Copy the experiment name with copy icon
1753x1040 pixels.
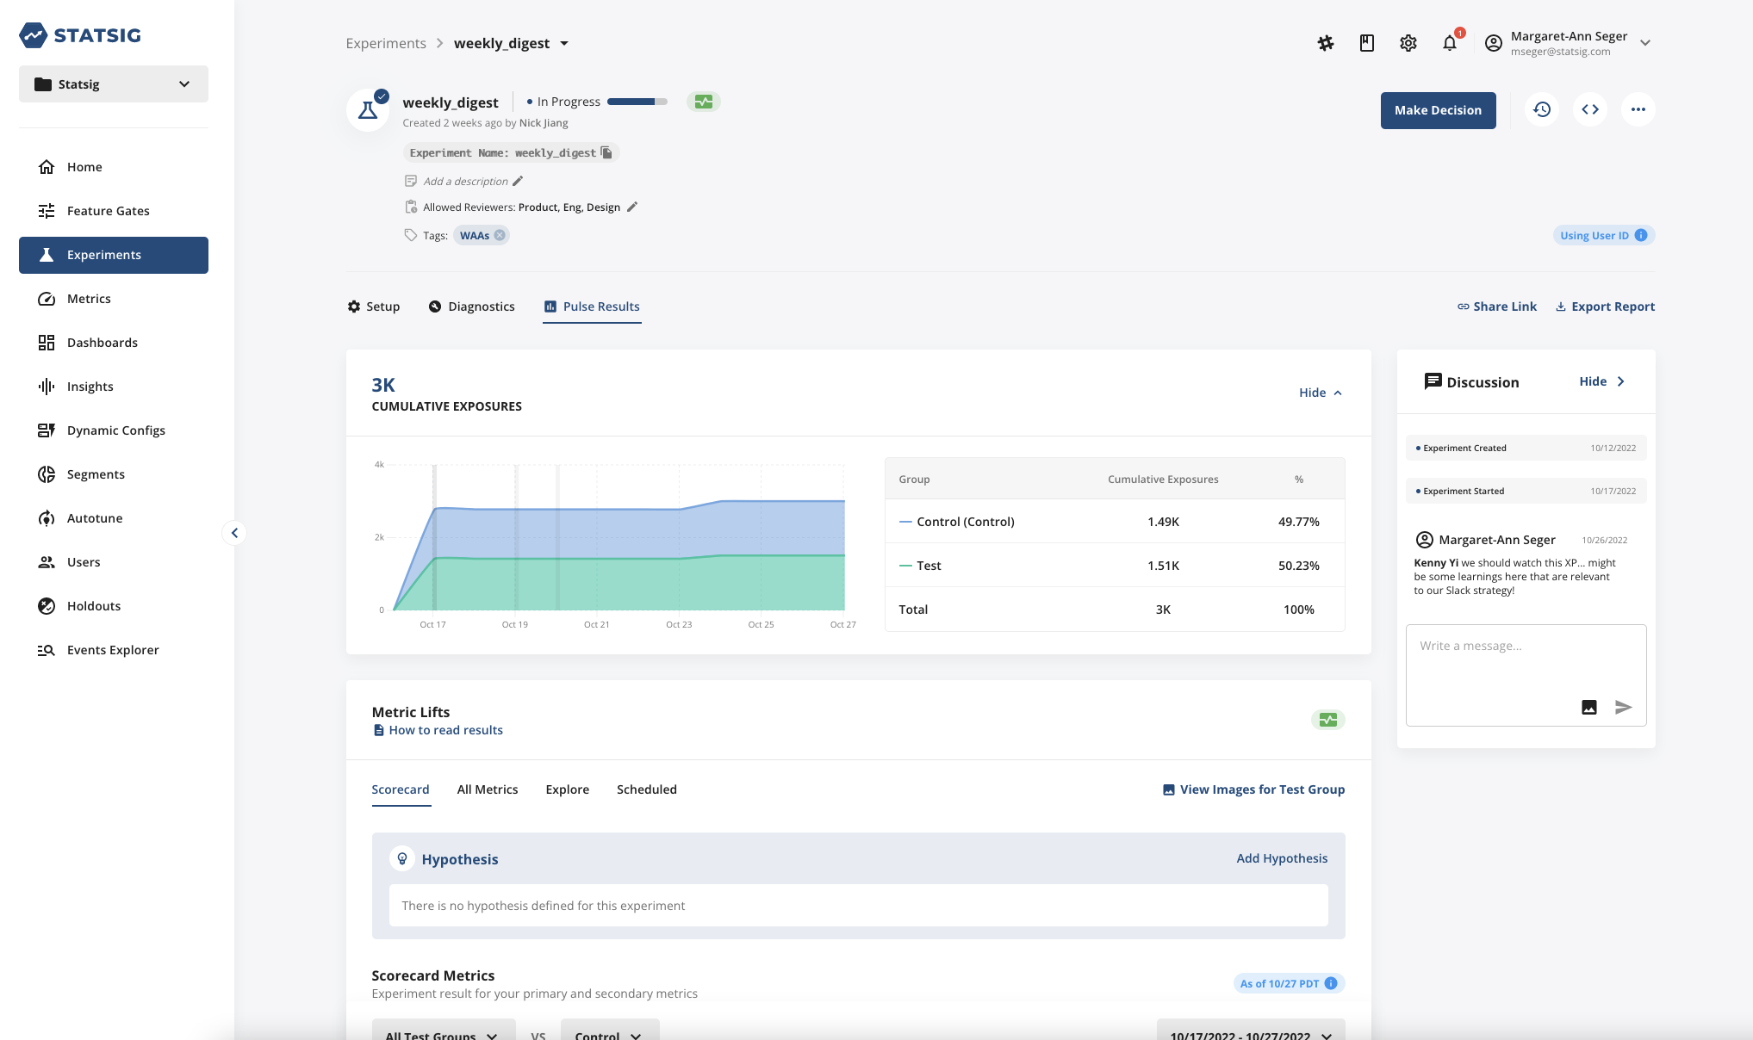coord(606,152)
